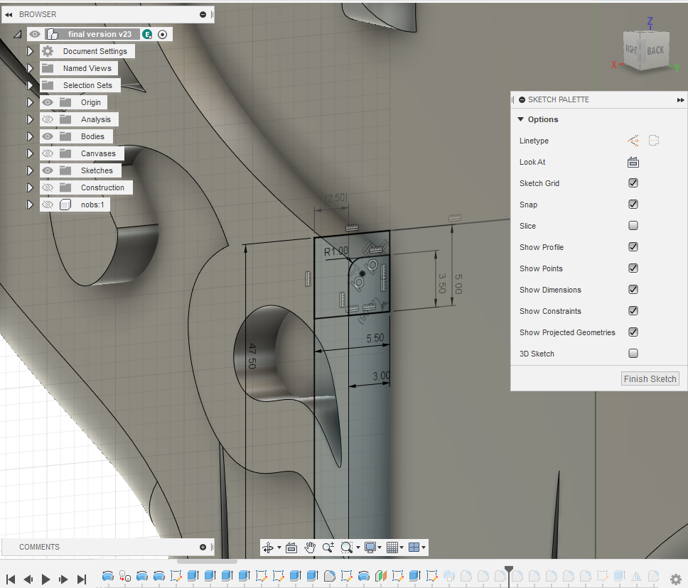
Task: Click the Finish Sketch button
Action: point(650,379)
